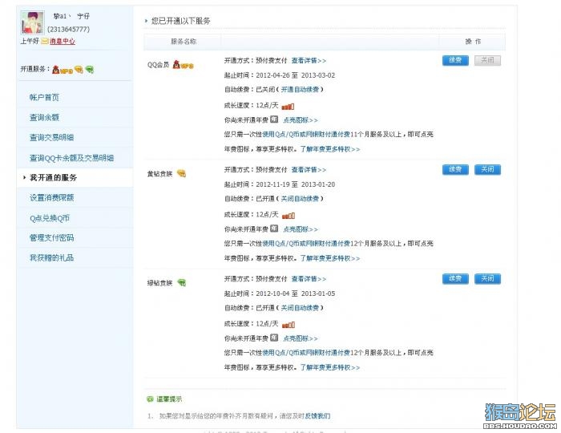Open 查看详情 link in 黄钻贵族 row

click(309, 170)
